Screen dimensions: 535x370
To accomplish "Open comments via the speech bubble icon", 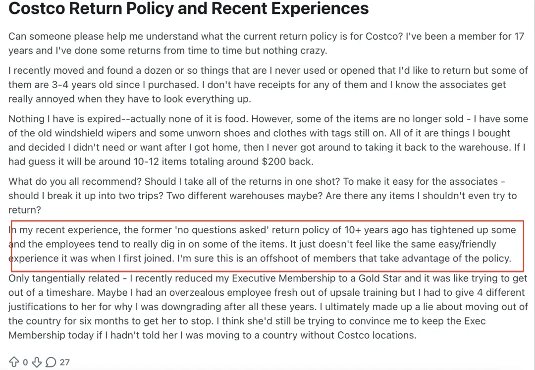I will coord(51,362).
